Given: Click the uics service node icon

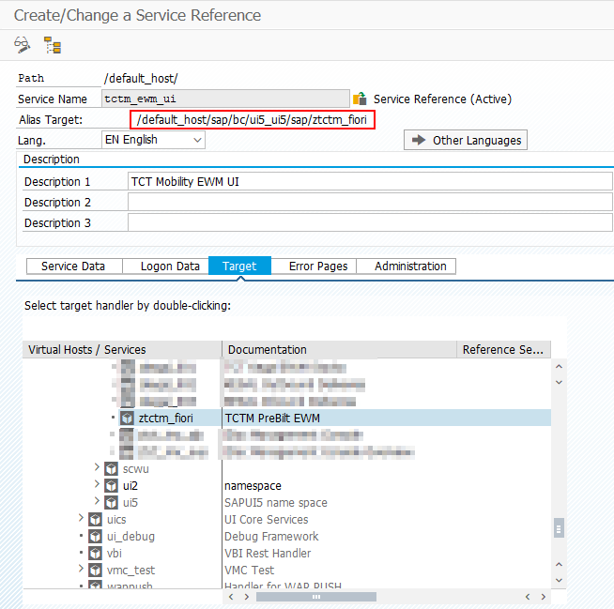Looking at the screenshot, I should click(95, 519).
